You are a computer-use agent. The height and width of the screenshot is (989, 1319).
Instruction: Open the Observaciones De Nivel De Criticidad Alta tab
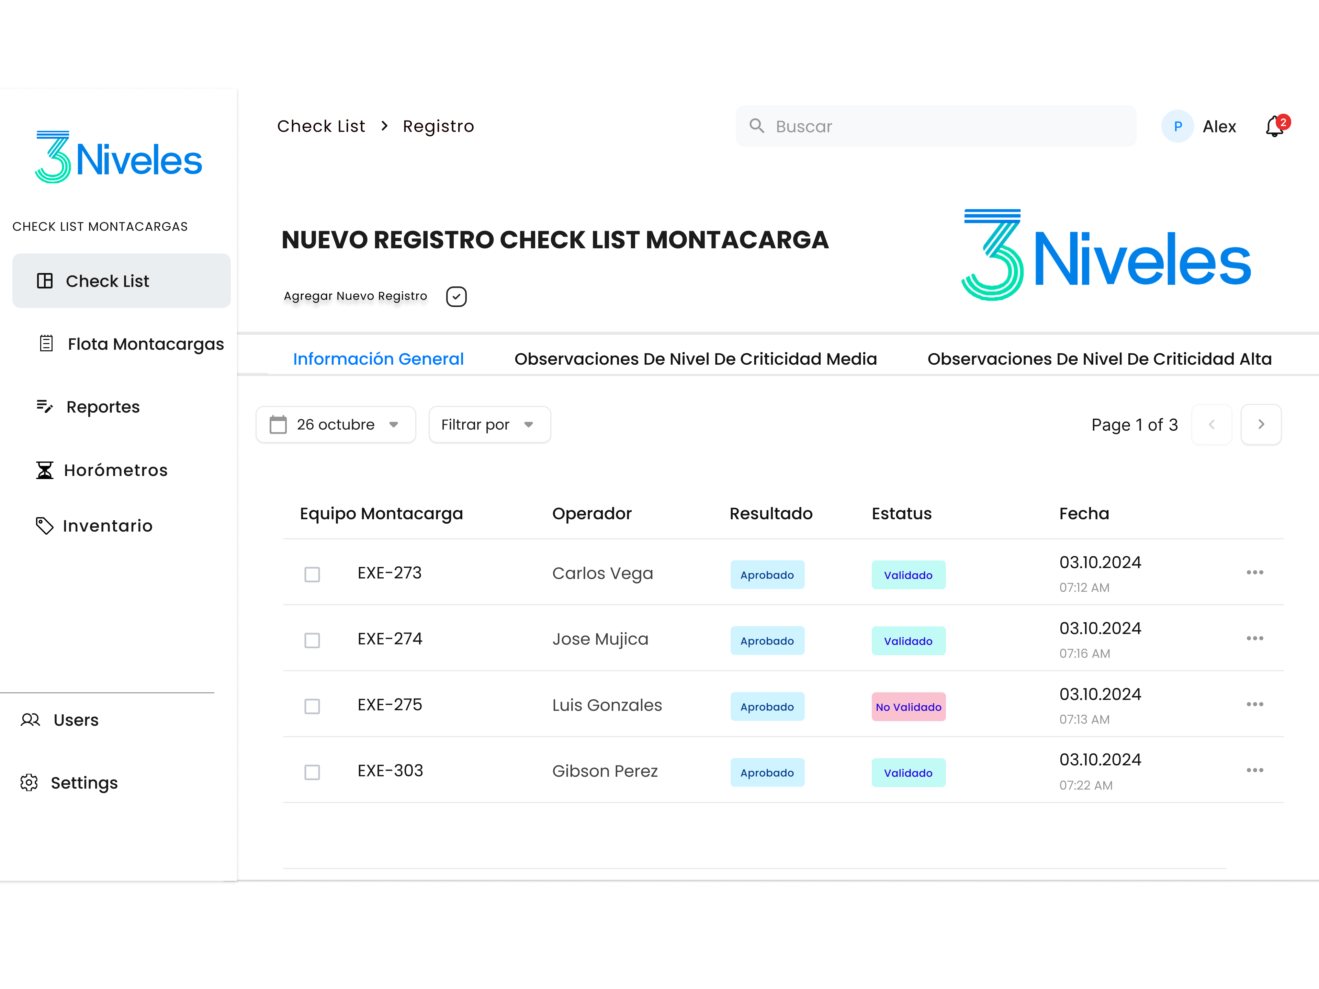pos(1099,358)
